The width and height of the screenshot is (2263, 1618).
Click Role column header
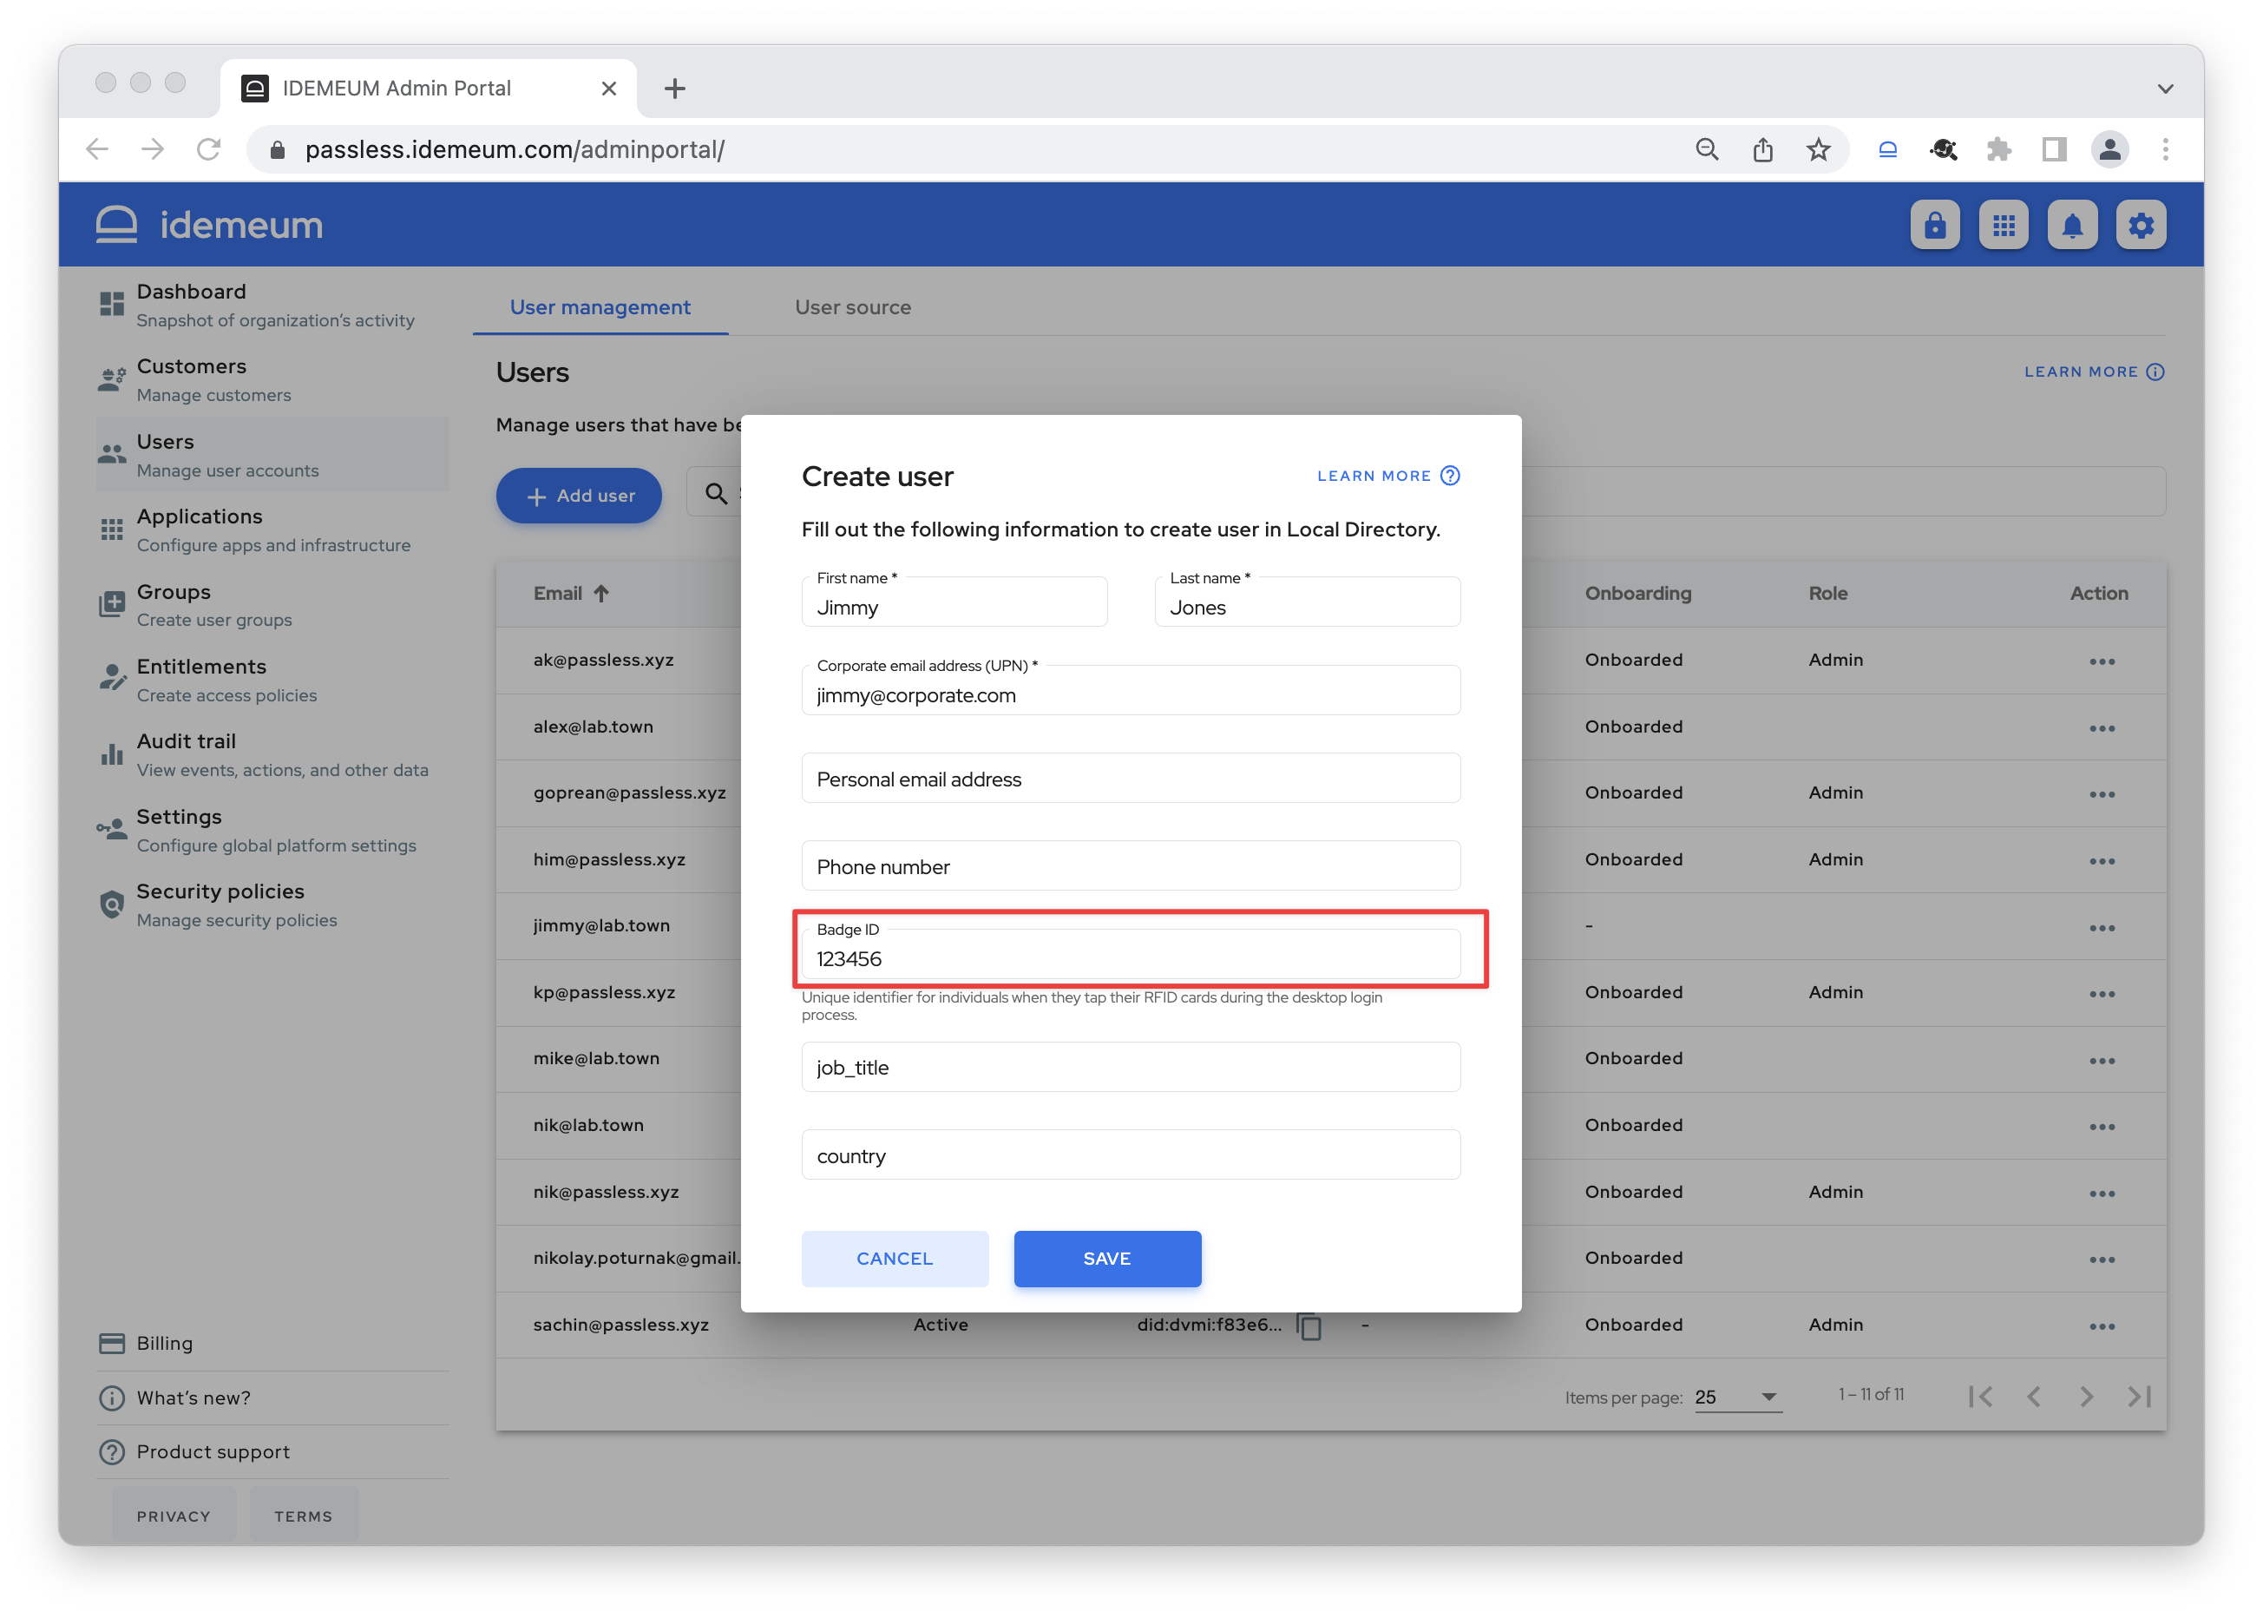pos(1827,593)
